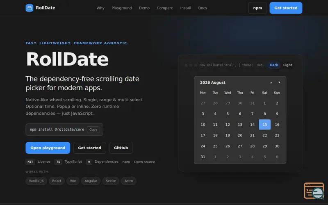Select the Vanilla JS framework chip
The height and width of the screenshot is (205, 328).
(x=36, y=181)
